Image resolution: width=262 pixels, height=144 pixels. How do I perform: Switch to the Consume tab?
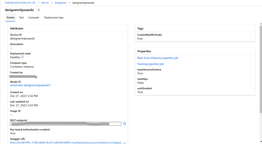pyautogui.click(x=34, y=17)
